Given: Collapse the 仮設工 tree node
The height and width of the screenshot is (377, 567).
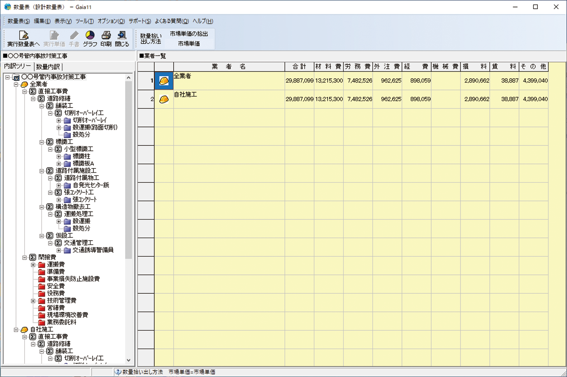Looking at the screenshot, I should (x=42, y=236).
